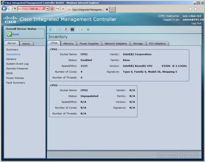Screen dimensions: 205x162
Task: Click the Log Out link
Action: (x=196, y=23)
